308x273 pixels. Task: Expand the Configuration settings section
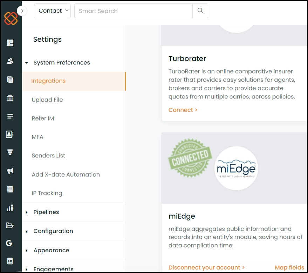pos(53,231)
